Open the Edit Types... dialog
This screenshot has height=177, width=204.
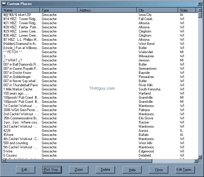(x=185, y=170)
